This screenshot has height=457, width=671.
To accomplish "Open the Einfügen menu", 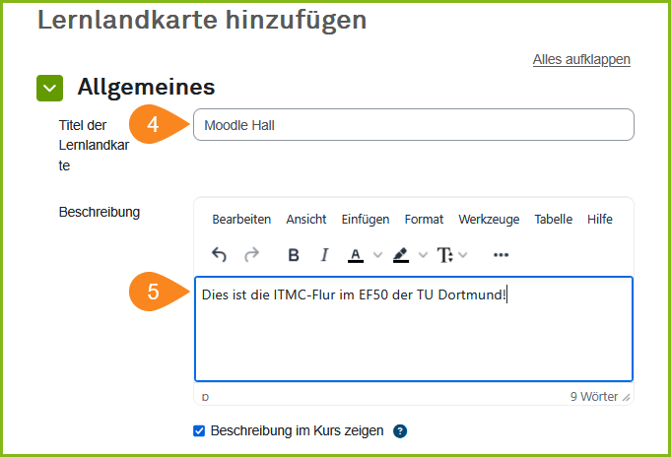I will [366, 219].
